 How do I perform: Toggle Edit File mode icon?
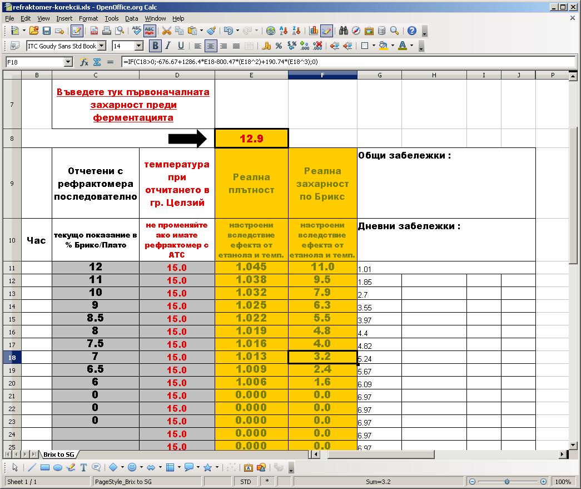77,31
